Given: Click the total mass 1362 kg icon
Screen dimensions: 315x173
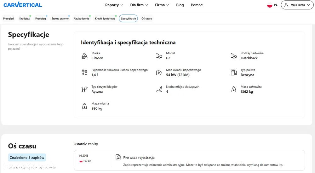Looking at the screenshot, I should (x=233, y=89).
